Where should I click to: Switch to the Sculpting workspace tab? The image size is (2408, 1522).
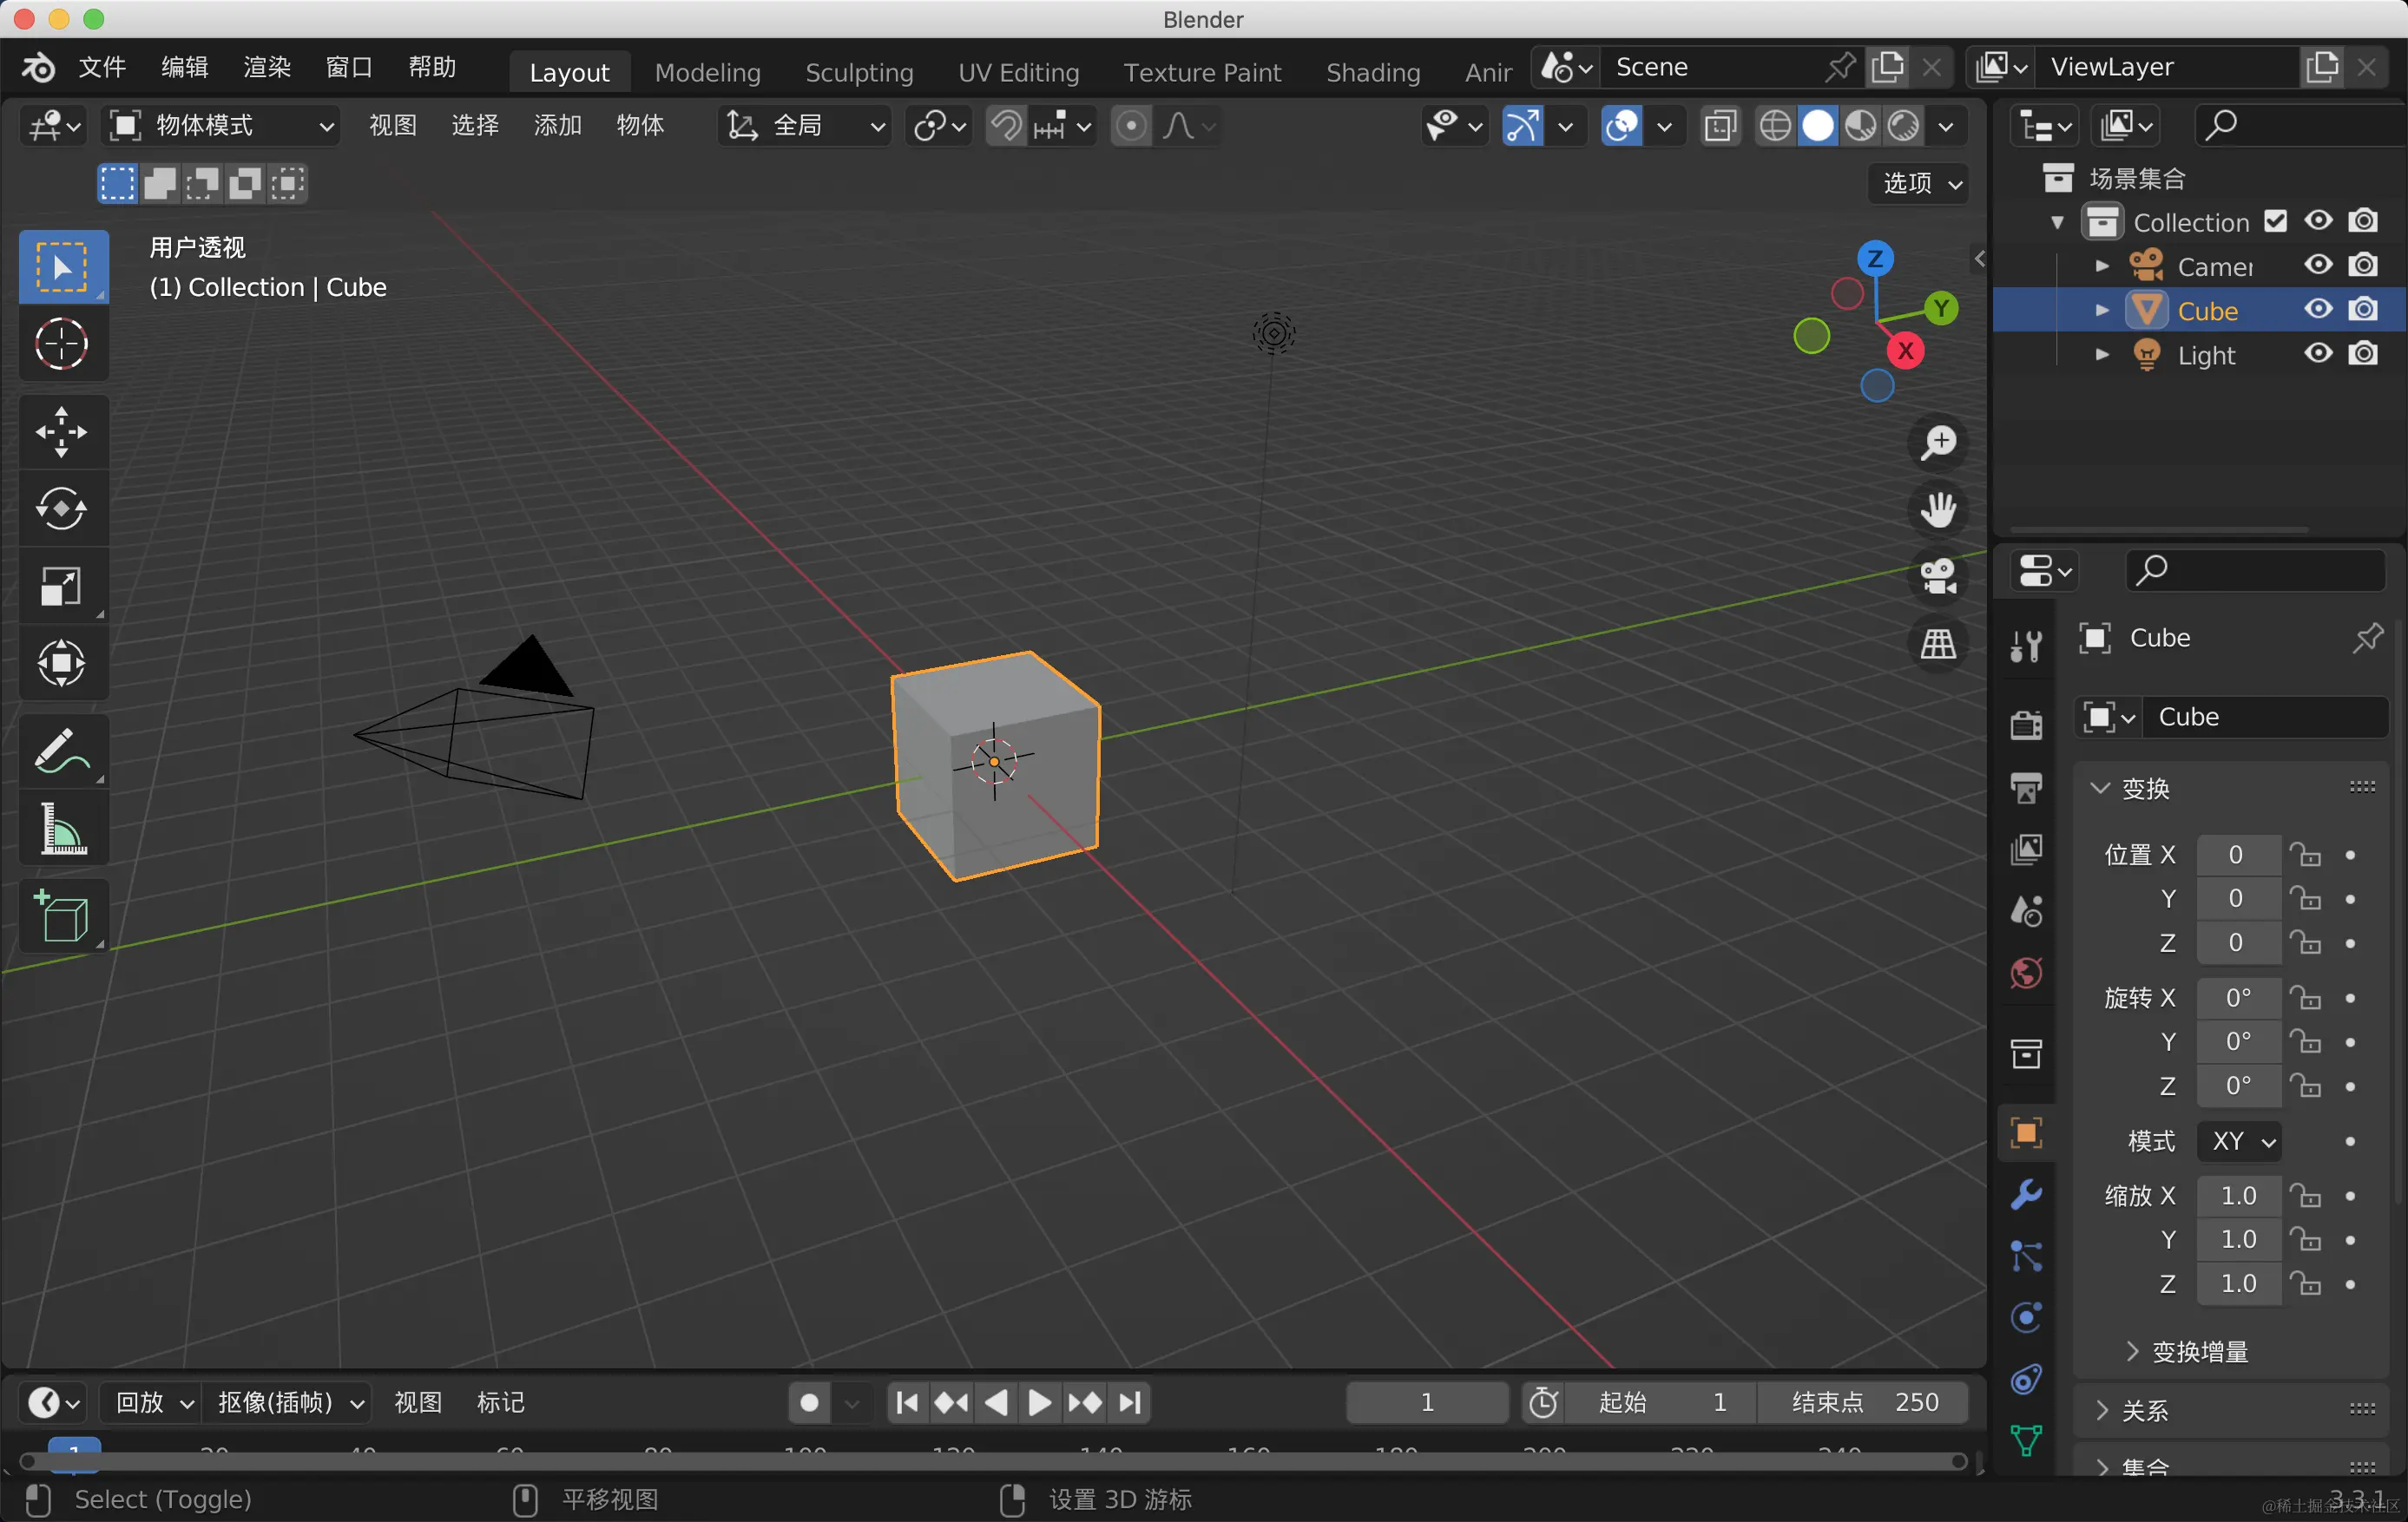tap(859, 72)
